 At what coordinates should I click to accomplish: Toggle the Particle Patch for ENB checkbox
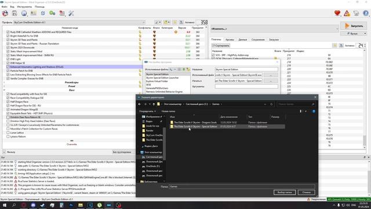8,71
